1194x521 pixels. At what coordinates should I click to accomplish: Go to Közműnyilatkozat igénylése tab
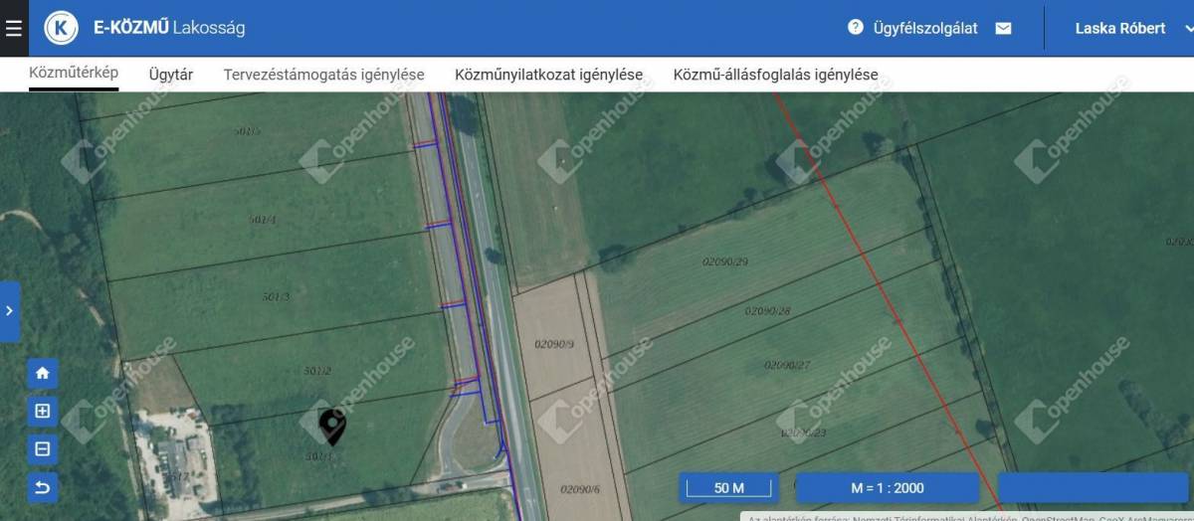tap(548, 75)
